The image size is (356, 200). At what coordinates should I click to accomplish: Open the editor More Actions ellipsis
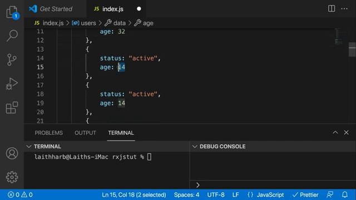click(x=344, y=9)
